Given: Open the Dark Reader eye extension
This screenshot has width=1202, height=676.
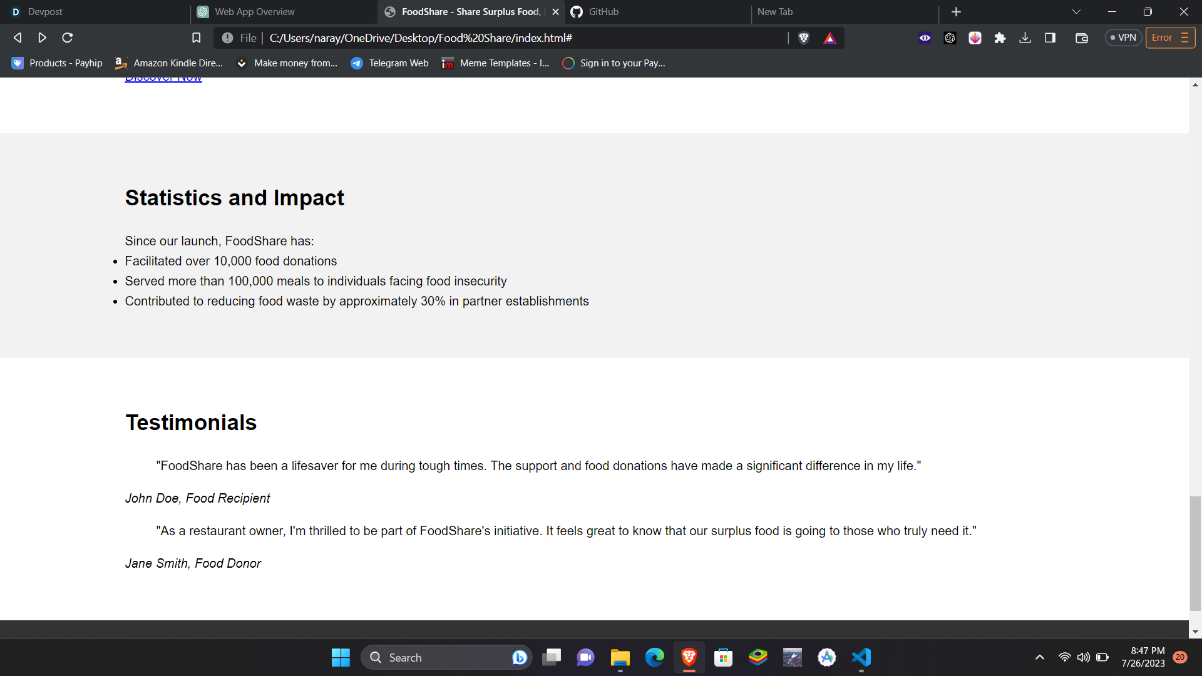Looking at the screenshot, I should point(925,38).
